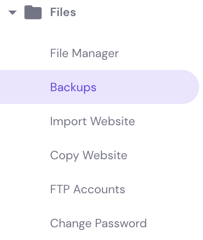This screenshot has height=240, width=203.
Task: Click the Files folder icon
Action: click(x=33, y=12)
